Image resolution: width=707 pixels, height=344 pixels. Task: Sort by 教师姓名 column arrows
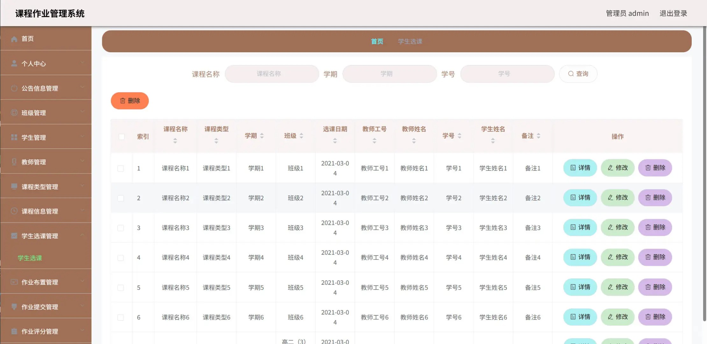414,141
